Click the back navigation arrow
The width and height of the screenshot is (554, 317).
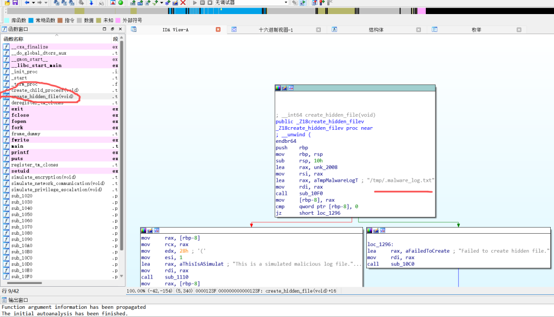[27, 3]
